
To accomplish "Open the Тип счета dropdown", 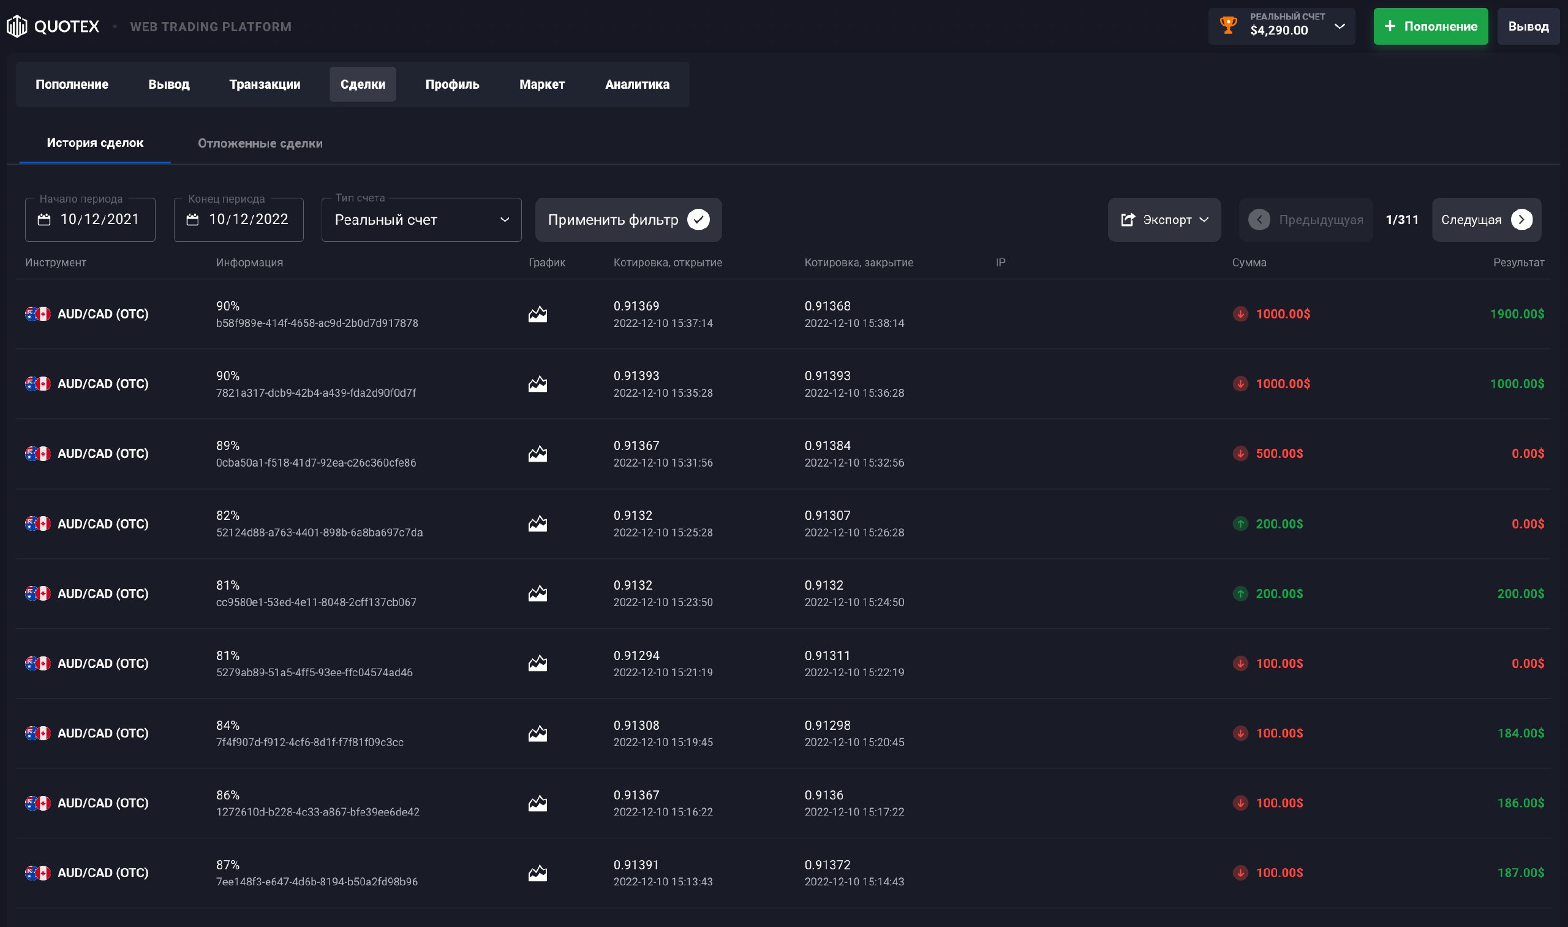I will point(421,220).
